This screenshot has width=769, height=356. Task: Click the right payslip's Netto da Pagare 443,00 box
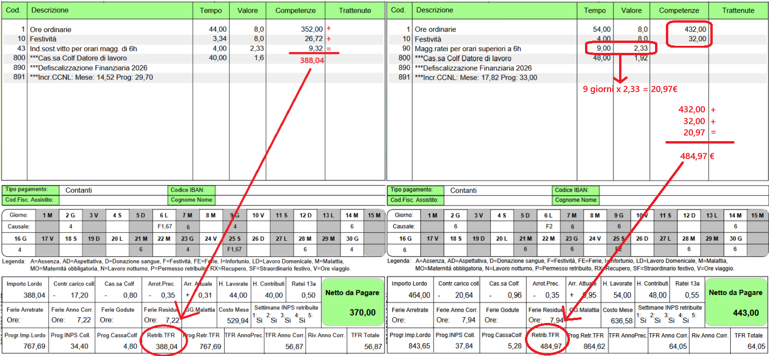coord(736,303)
